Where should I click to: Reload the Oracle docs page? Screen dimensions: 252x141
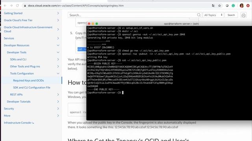17,5
